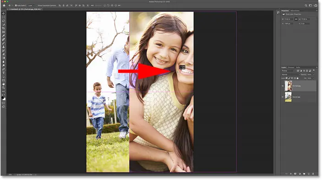Open the Normal blend mode dropdown

(290, 74)
